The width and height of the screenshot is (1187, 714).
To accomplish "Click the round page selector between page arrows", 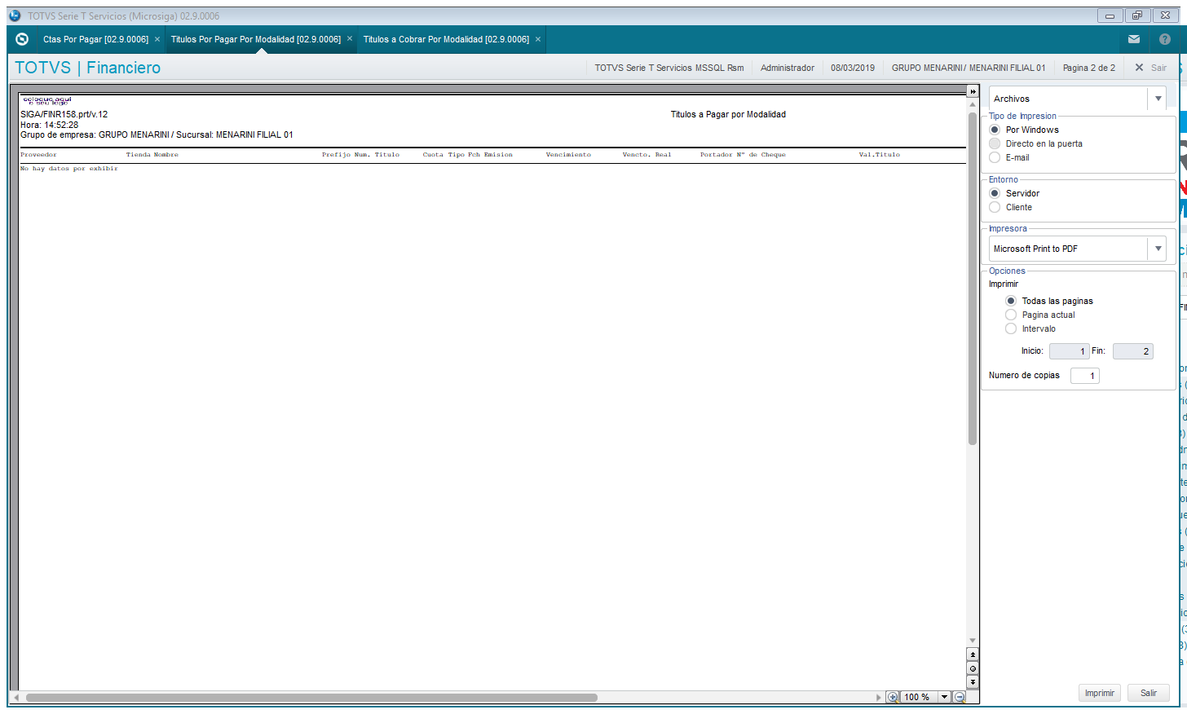I will pyautogui.click(x=973, y=668).
